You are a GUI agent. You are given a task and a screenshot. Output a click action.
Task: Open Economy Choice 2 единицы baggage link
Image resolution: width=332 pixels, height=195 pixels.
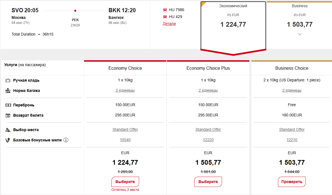point(125,90)
